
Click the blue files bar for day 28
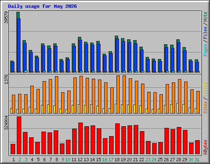[179, 57]
